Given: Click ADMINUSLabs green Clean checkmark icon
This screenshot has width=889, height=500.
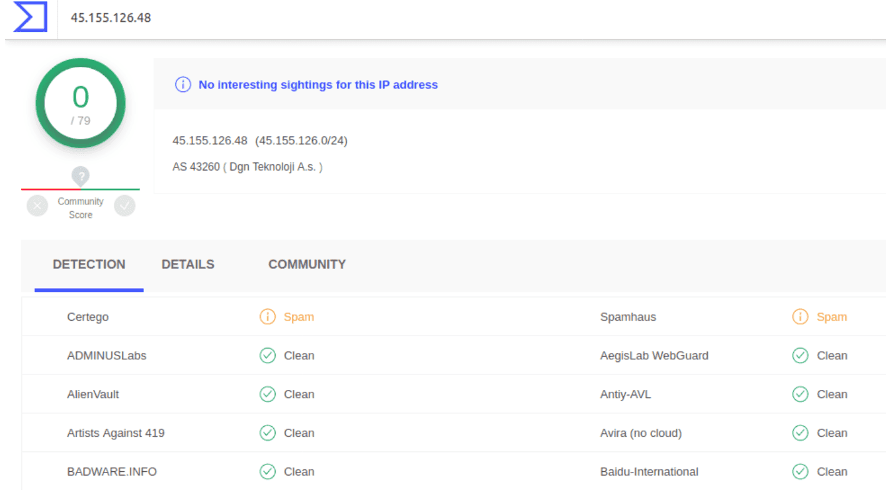Looking at the screenshot, I should (x=268, y=356).
